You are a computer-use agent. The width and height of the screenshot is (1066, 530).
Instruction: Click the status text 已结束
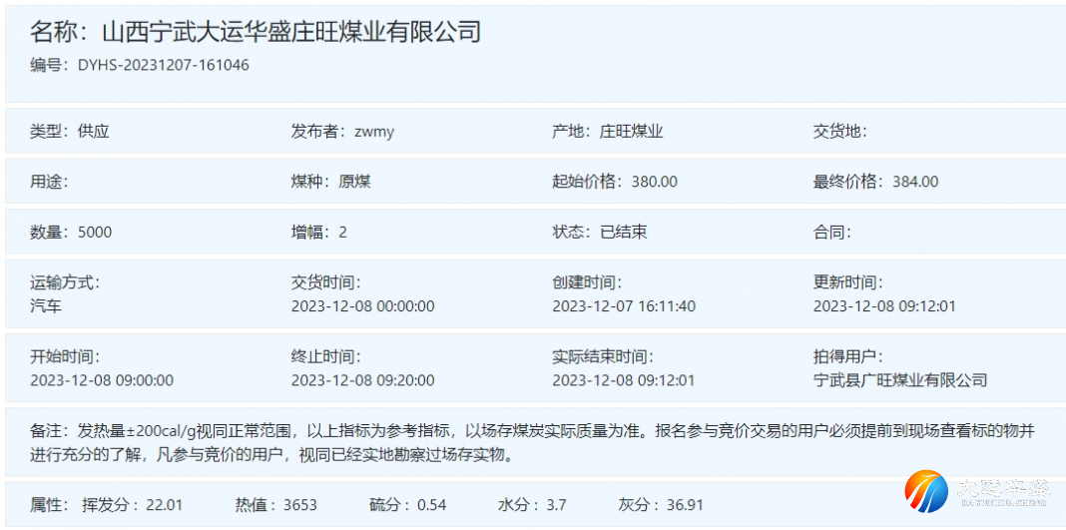[x=623, y=232]
